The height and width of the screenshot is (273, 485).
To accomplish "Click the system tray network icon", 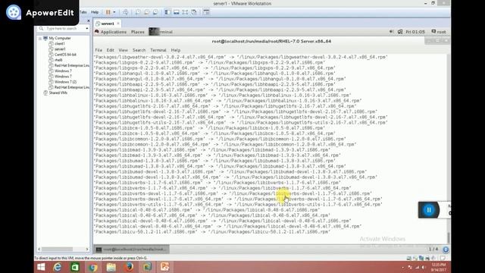I will coord(417,267).
